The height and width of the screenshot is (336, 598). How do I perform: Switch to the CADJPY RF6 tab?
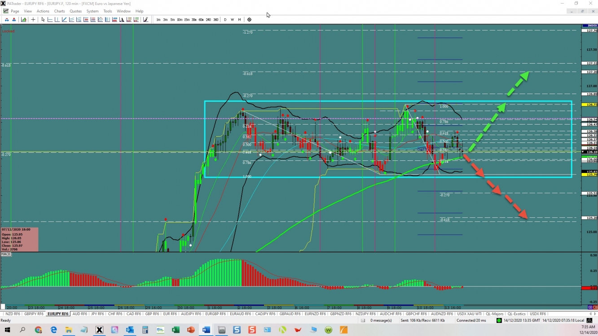[266, 314]
